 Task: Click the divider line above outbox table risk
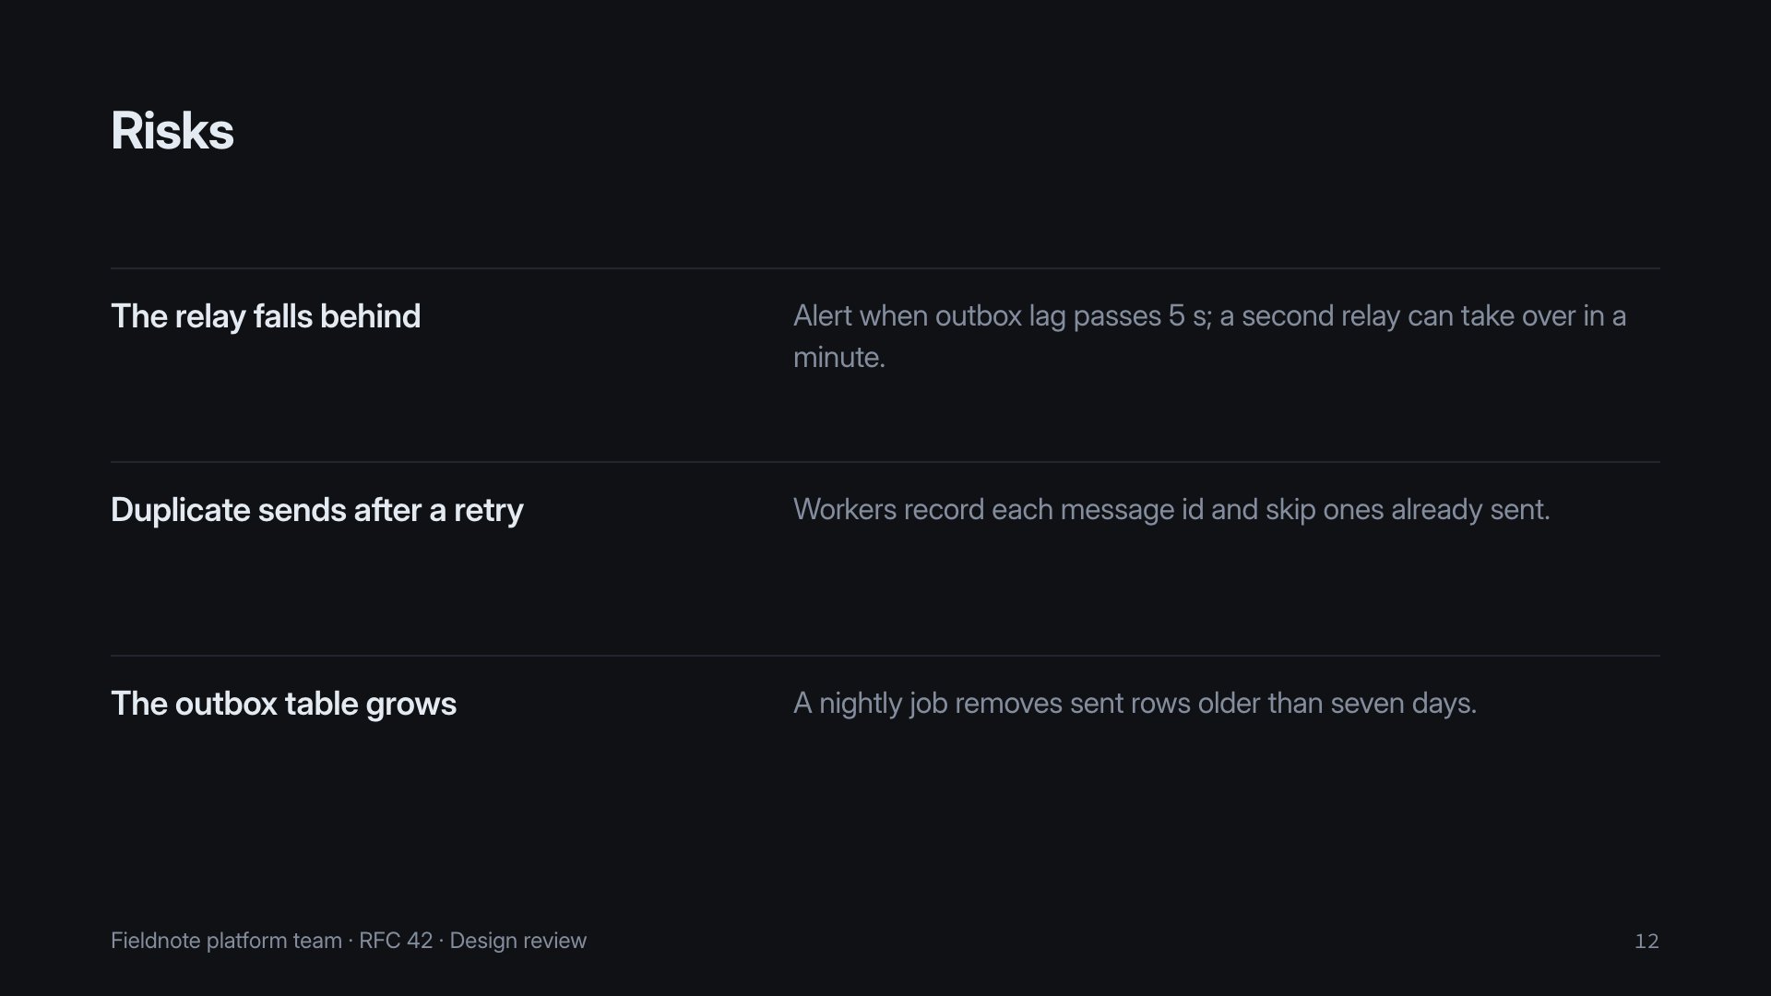pos(885,656)
